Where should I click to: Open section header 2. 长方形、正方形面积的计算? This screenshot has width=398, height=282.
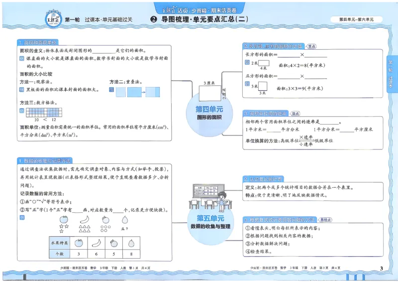(x=273, y=46)
